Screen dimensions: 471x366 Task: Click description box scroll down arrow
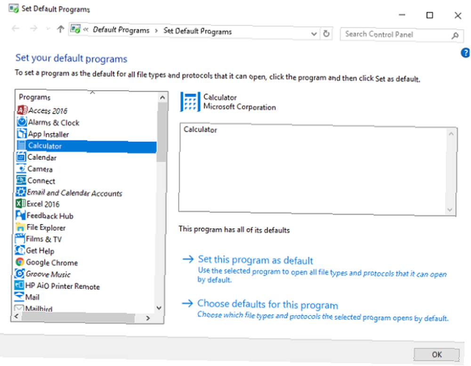(450, 209)
